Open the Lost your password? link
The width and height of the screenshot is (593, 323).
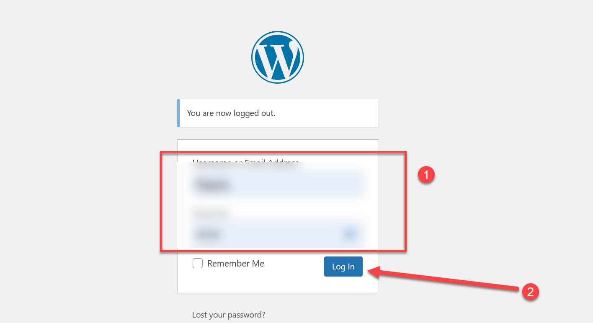[x=229, y=315]
